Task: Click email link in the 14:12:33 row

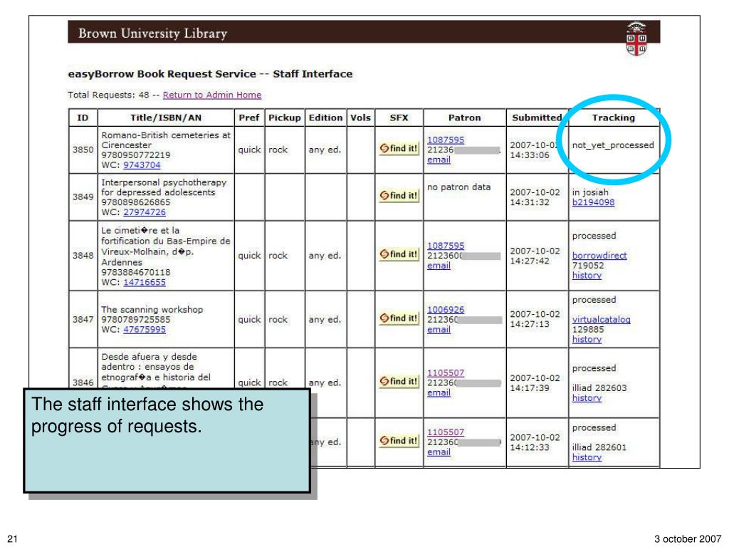Action: click(x=439, y=452)
